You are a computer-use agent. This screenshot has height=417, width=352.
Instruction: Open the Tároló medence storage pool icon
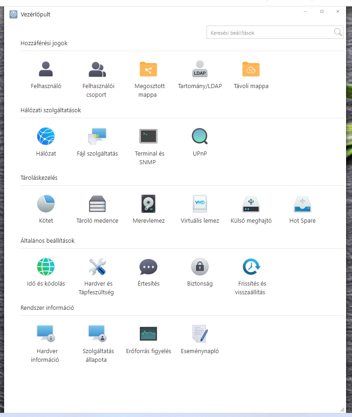(x=97, y=203)
